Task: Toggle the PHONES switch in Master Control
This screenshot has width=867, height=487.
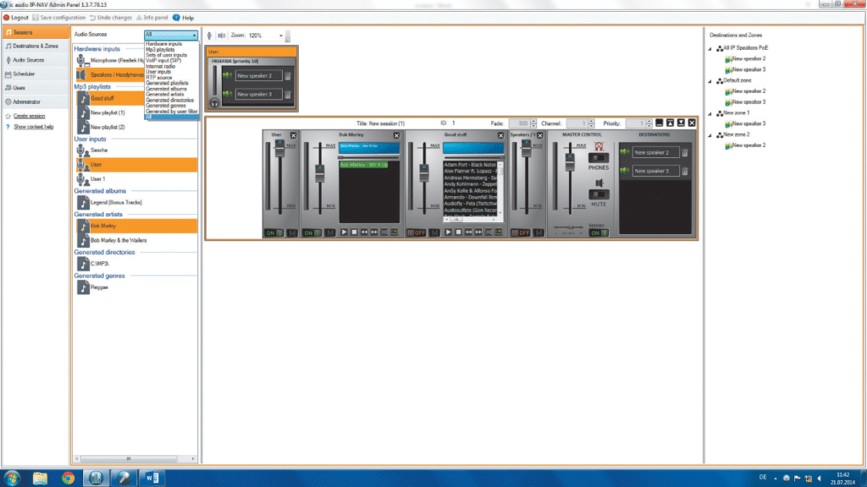Action: click(x=599, y=159)
